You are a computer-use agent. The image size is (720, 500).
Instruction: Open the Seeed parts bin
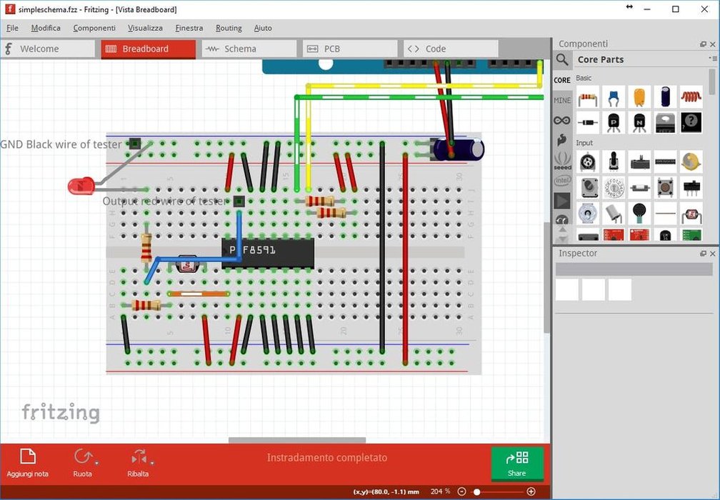(562, 161)
